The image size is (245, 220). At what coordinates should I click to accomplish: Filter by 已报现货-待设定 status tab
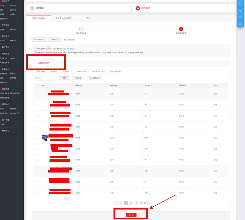(x=81, y=71)
